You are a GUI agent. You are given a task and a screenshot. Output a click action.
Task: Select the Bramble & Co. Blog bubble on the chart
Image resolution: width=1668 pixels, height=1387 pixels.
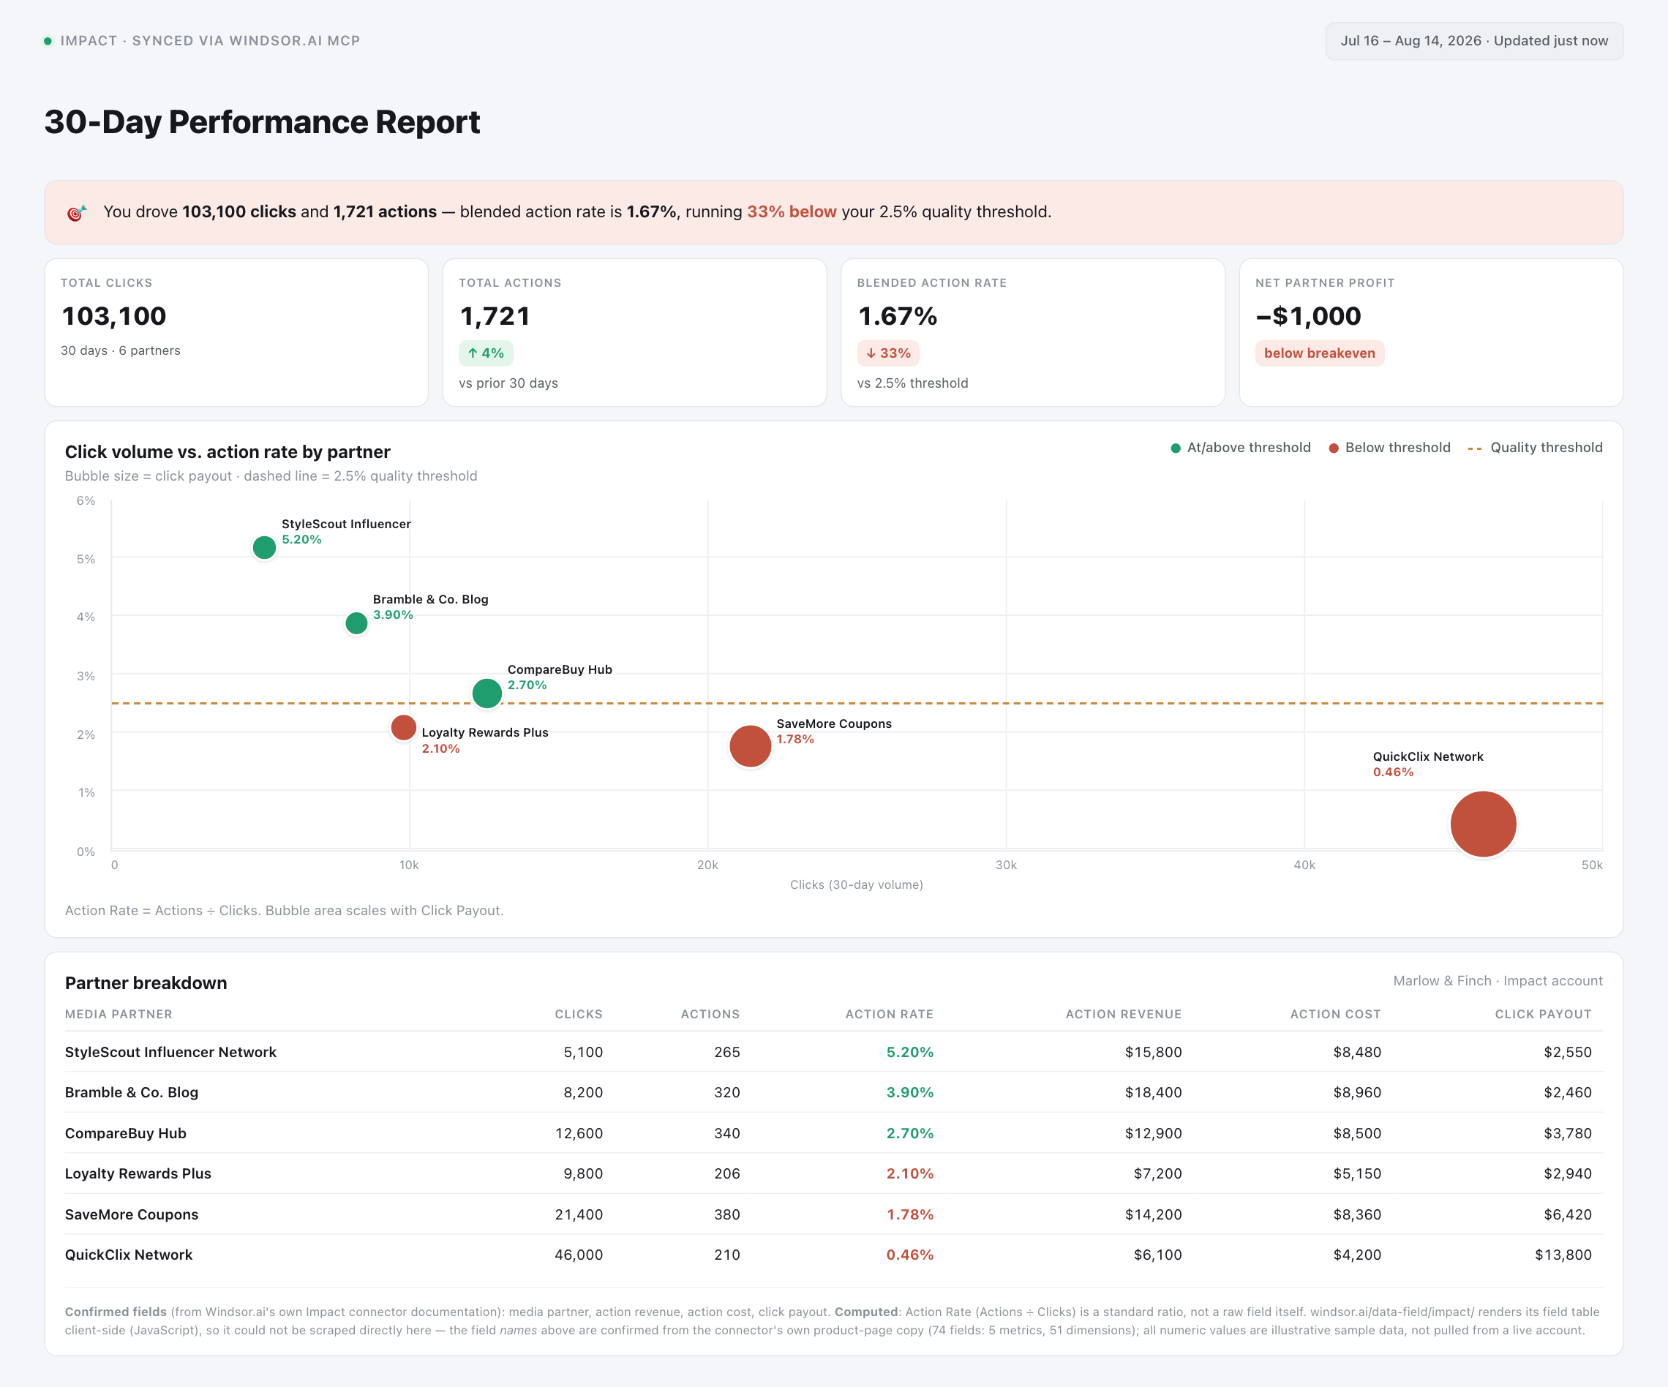click(356, 623)
